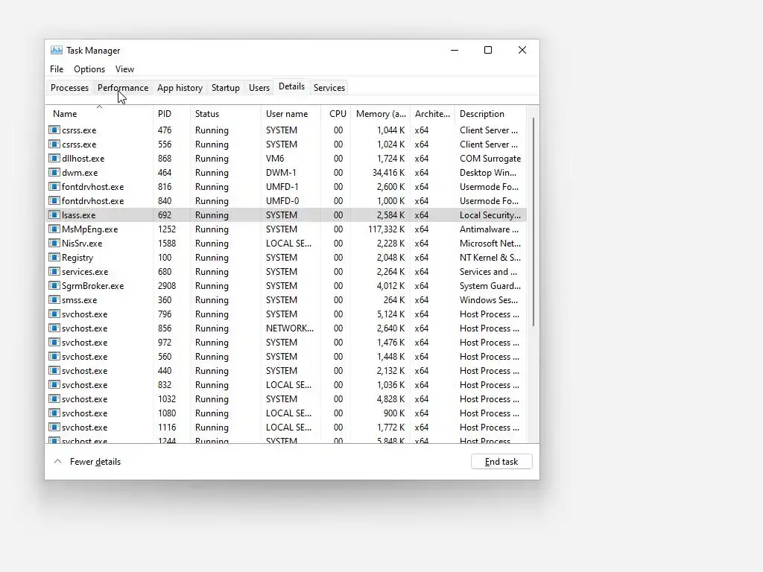Click Local Security... description cell
Image resolution: width=763 pixels, height=572 pixels.
point(490,214)
